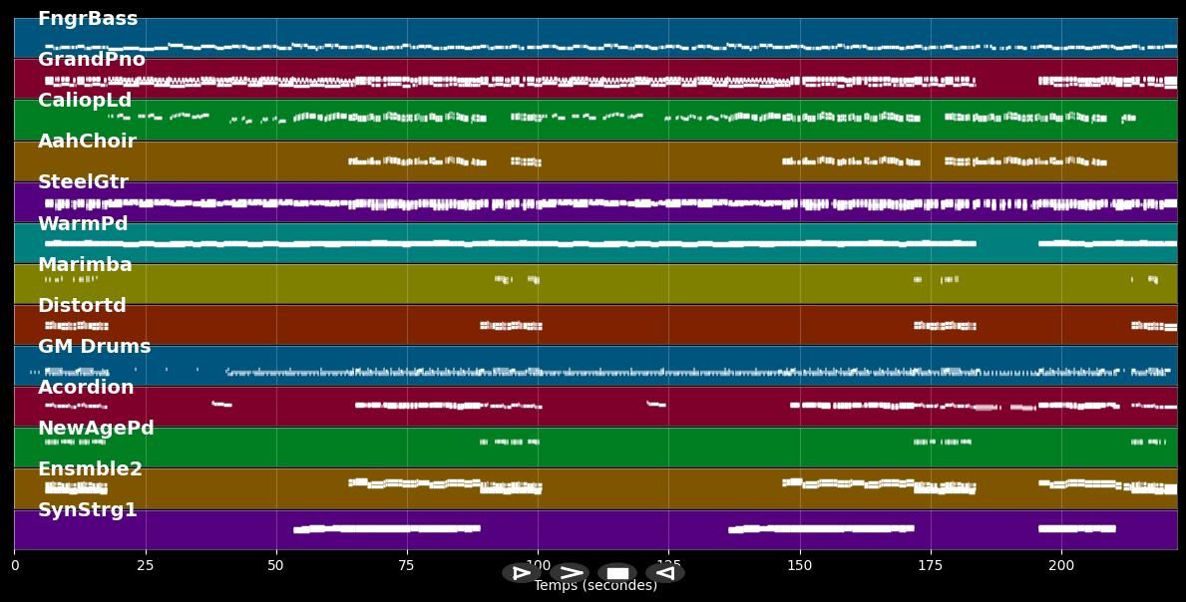The height and width of the screenshot is (602, 1186).
Task: Select the Marimba track label
Action: pos(85,265)
